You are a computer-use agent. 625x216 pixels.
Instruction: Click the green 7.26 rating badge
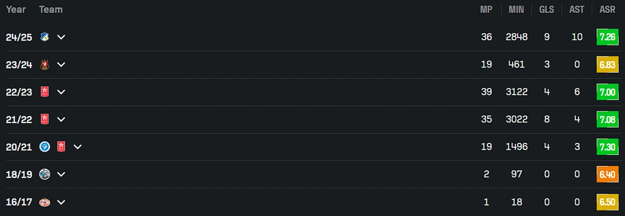[607, 37]
